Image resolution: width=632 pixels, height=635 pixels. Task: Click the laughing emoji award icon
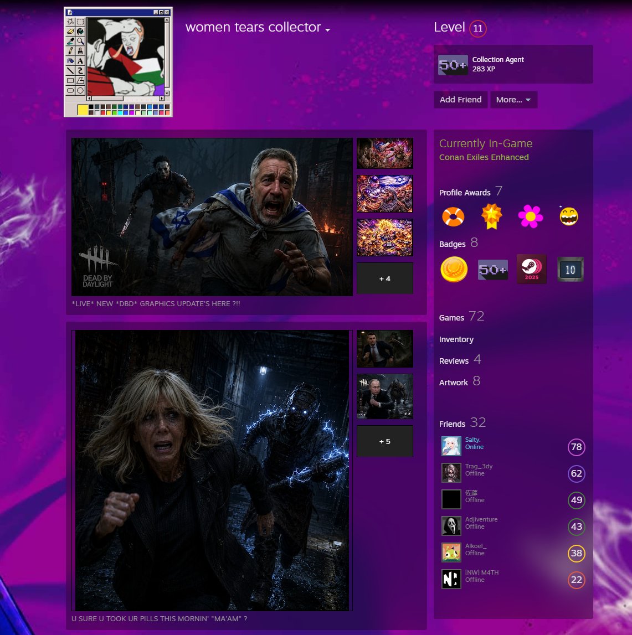[x=569, y=216]
